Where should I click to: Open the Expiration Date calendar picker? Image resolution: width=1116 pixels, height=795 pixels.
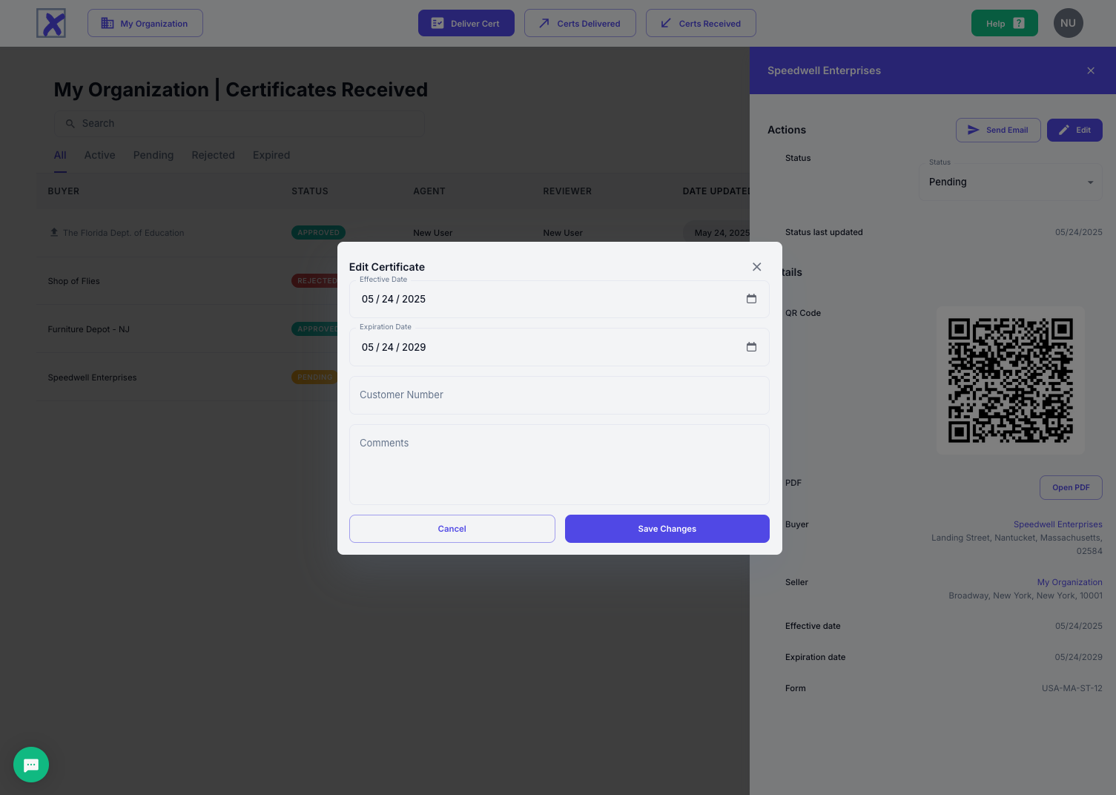point(751,347)
